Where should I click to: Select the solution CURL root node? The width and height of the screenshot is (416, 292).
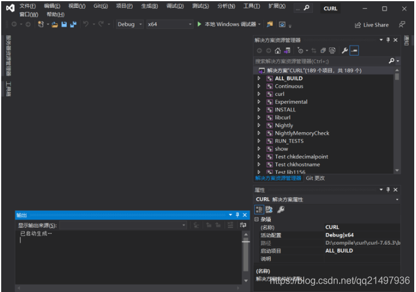(314, 70)
